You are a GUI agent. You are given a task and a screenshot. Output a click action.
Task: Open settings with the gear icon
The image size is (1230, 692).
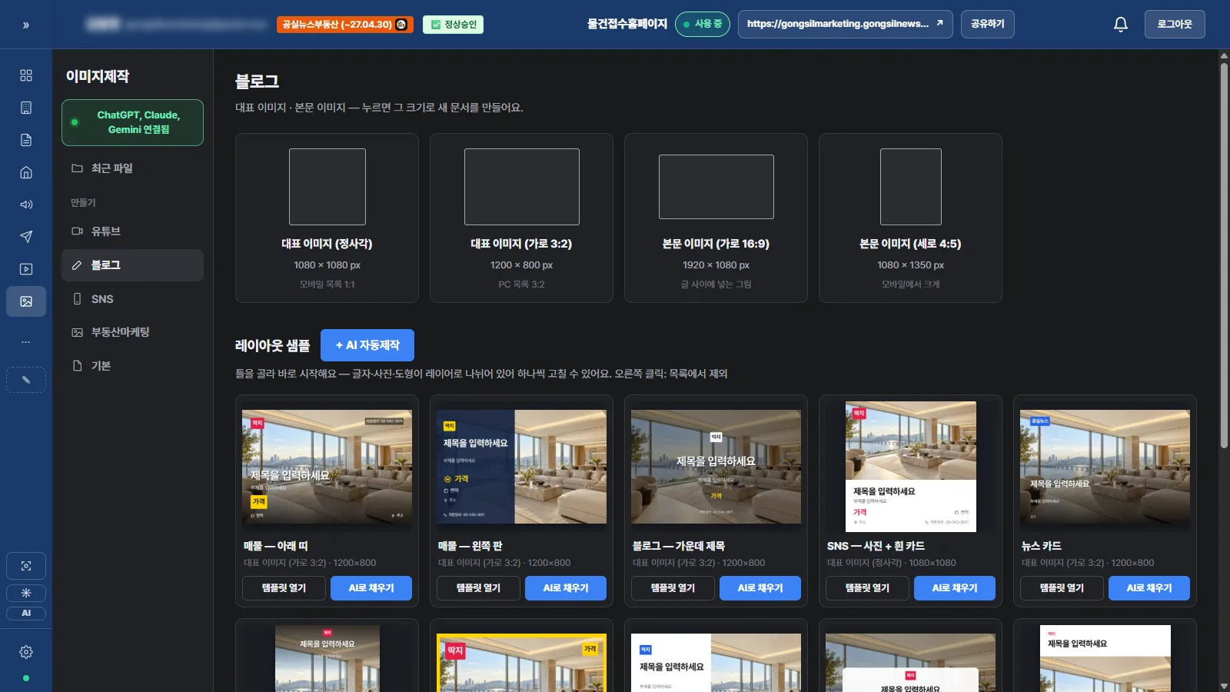click(26, 652)
